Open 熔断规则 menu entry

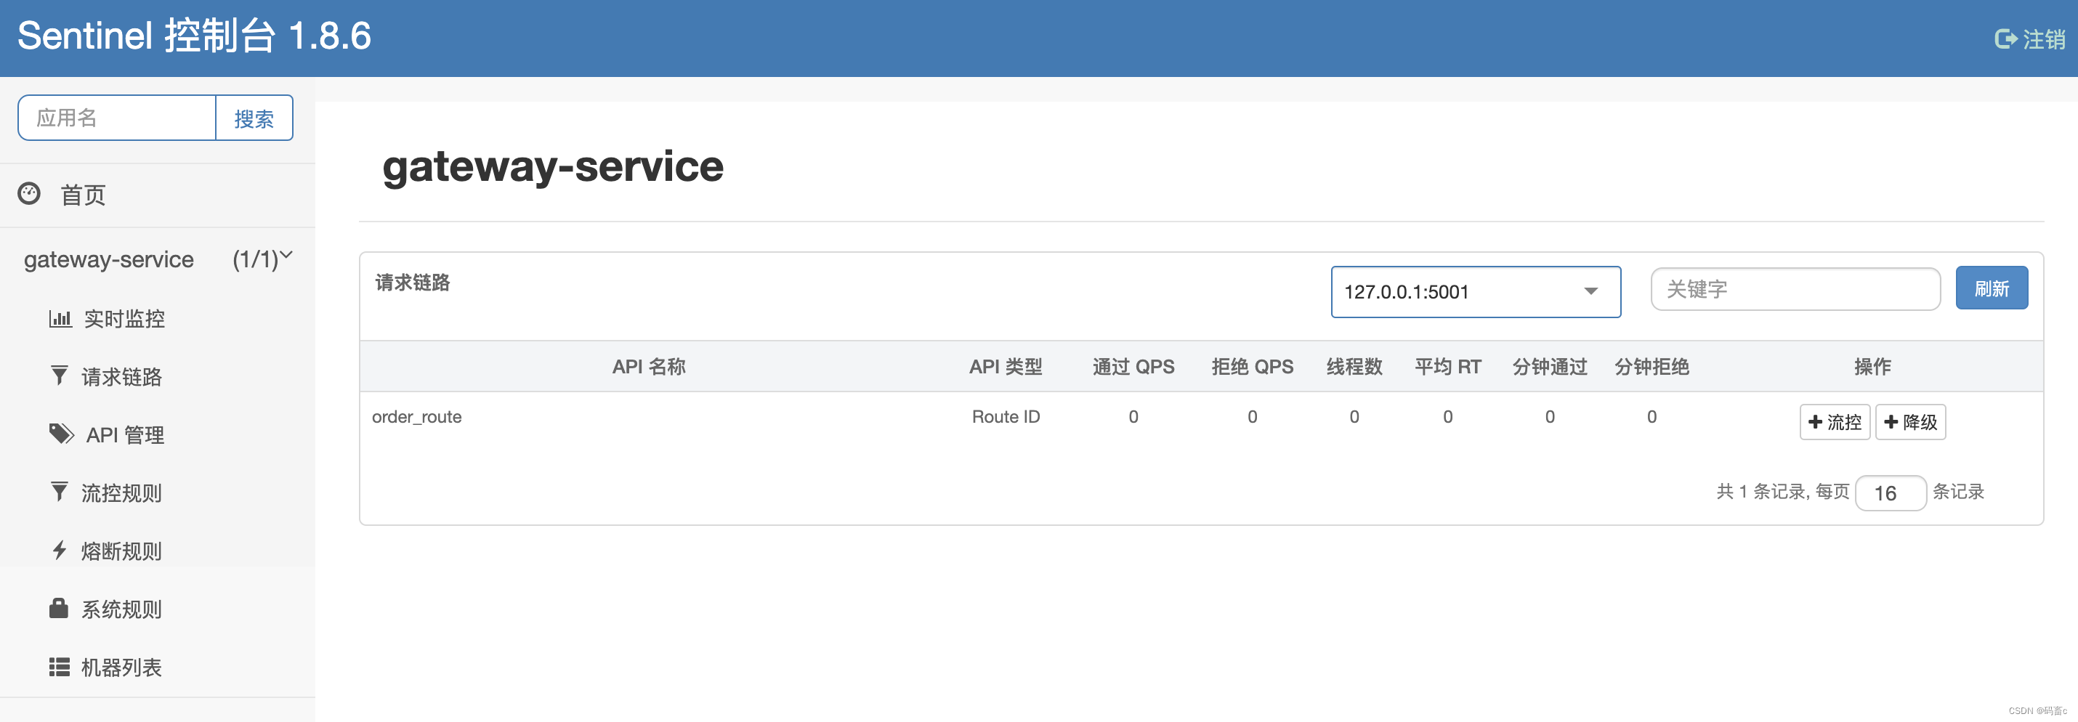click(122, 551)
